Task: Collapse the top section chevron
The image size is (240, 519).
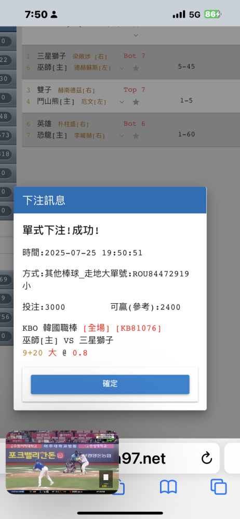Action: pos(136,35)
